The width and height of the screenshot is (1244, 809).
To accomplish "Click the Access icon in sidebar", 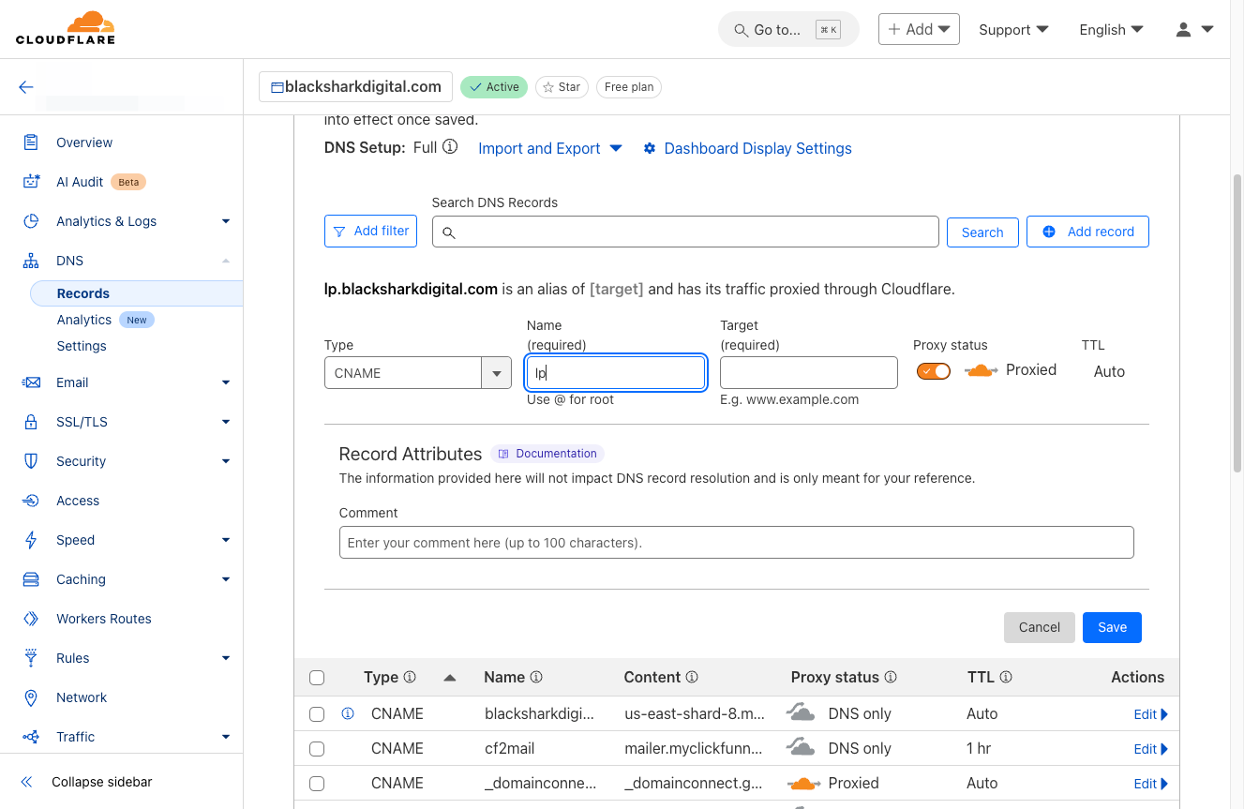I will click(x=31, y=501).
